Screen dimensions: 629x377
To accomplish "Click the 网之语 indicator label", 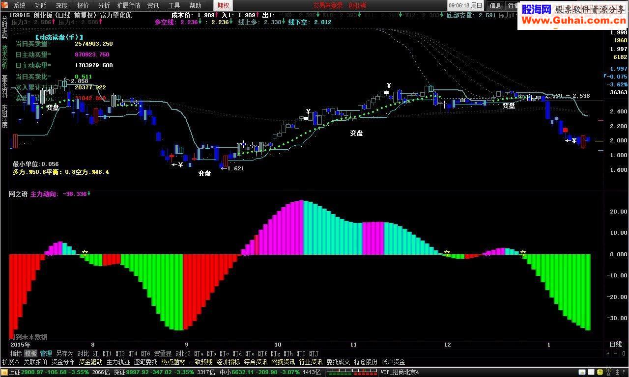I will 18,194.
